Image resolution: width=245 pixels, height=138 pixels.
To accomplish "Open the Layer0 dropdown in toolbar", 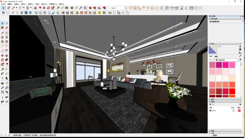I will (x=126, y=8).
